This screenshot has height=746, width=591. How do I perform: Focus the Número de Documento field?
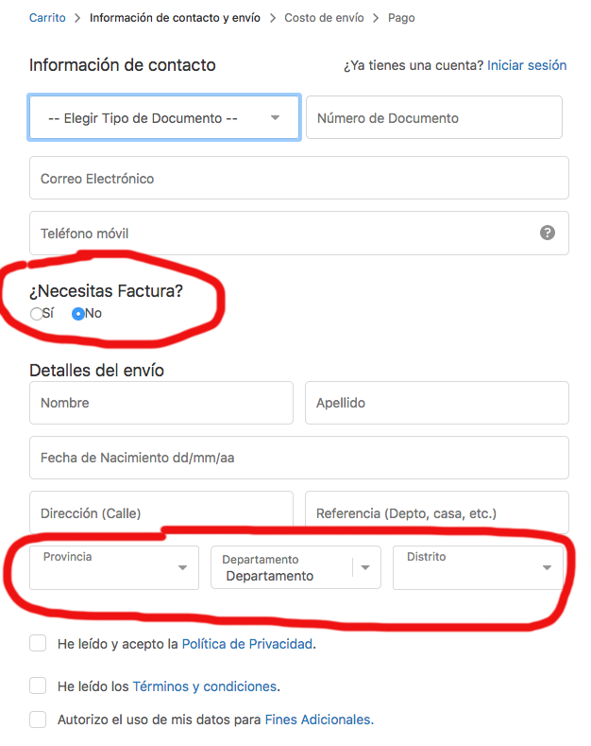click(434, 118)
